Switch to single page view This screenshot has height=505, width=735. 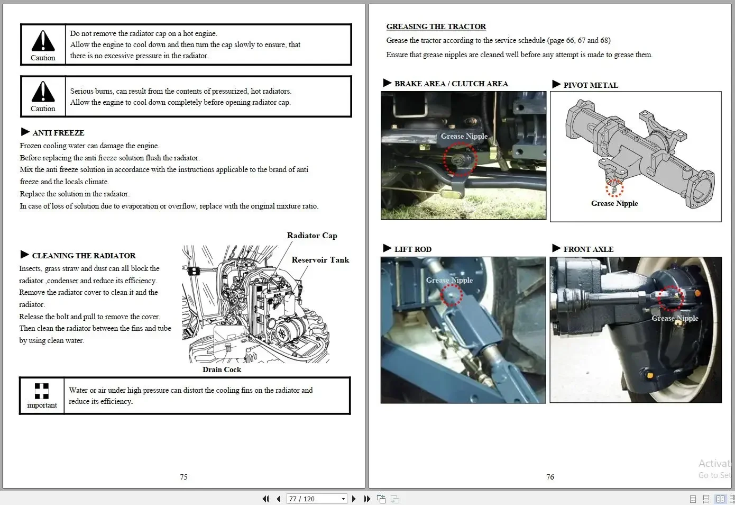click(x=693, y=499)
